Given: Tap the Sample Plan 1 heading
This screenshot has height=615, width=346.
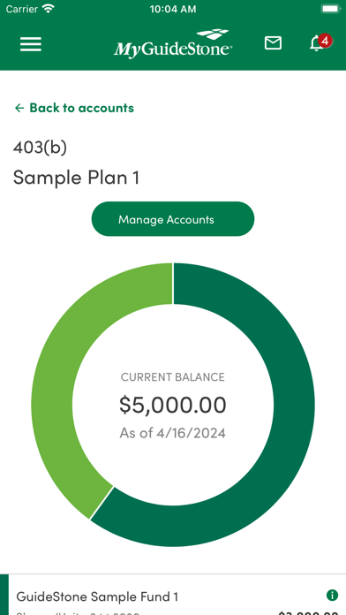Looking at the screenshot, I should pos(77,178).
